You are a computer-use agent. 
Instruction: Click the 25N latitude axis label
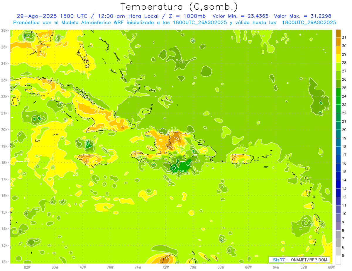point(4,47)
